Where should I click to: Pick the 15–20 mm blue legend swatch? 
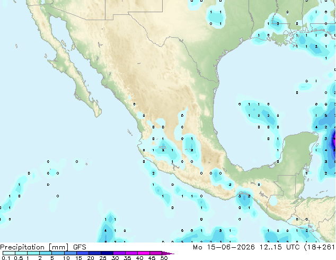coord(82,253)
